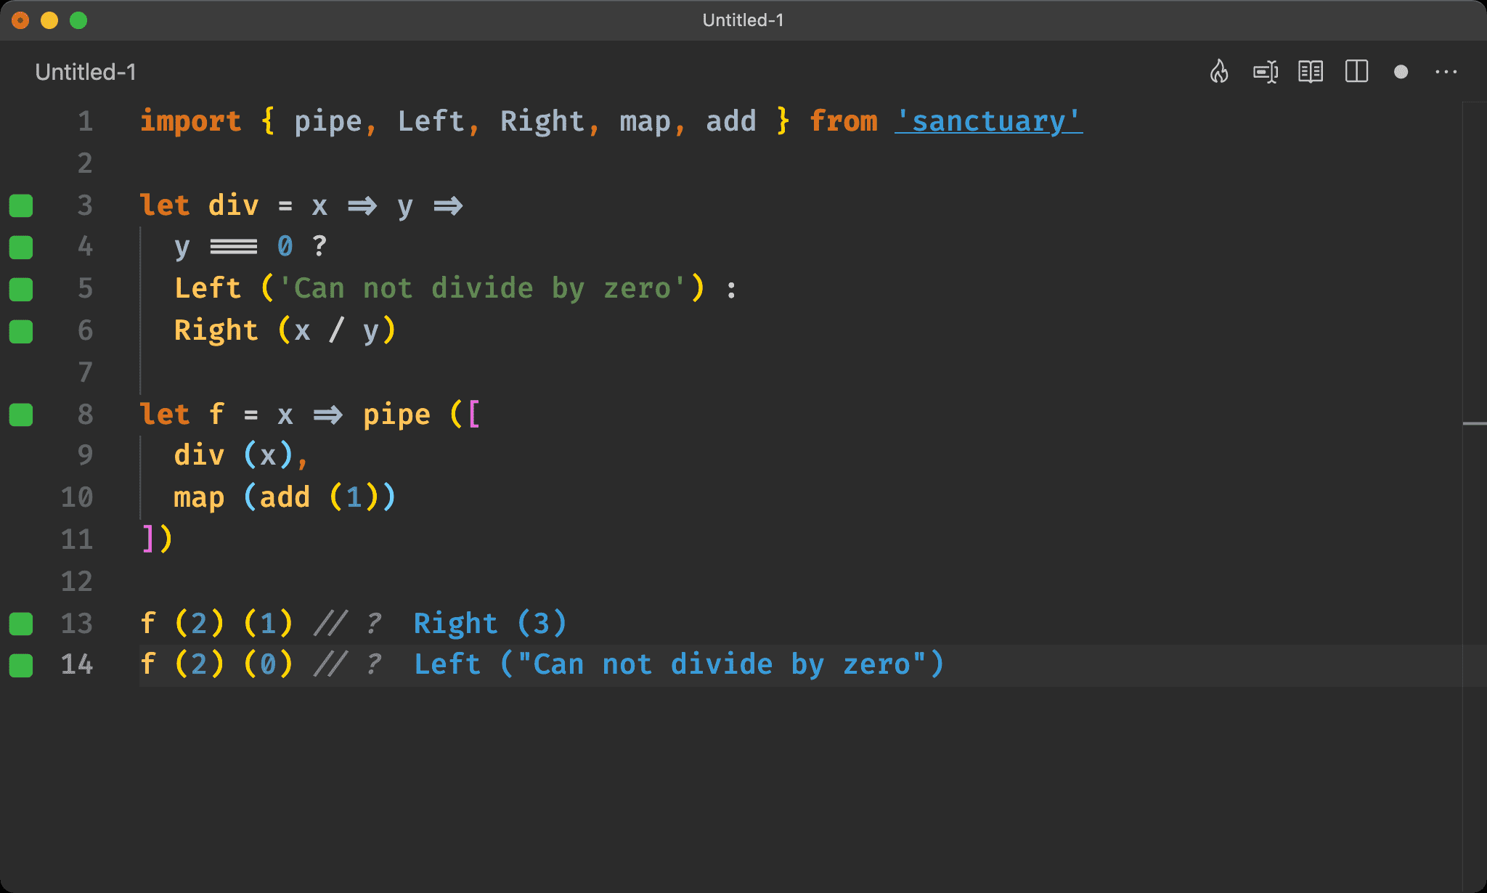
Task: Open the 'sanctuary' import link
Action: coord(988,121)
